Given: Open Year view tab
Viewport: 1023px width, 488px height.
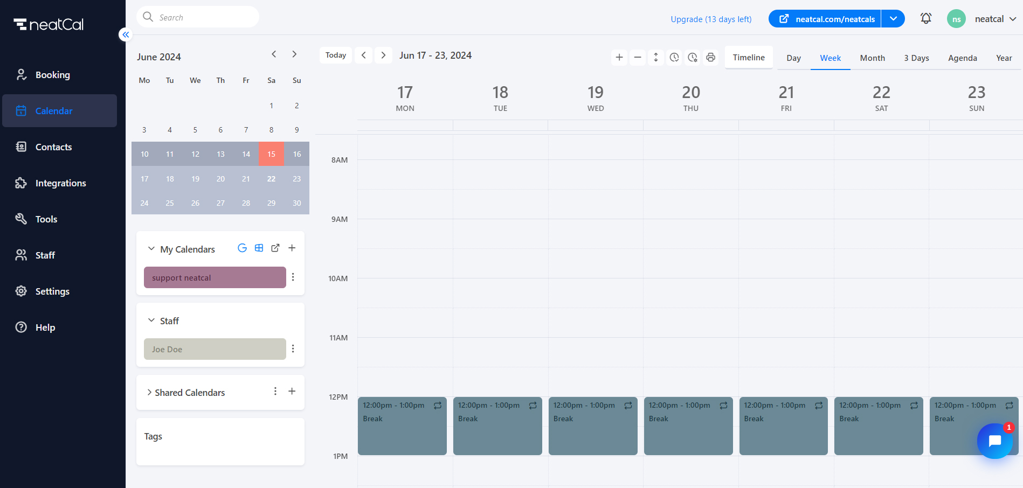Looking at the screenshot, I should pyautogui.click(x=1004, y=58).
